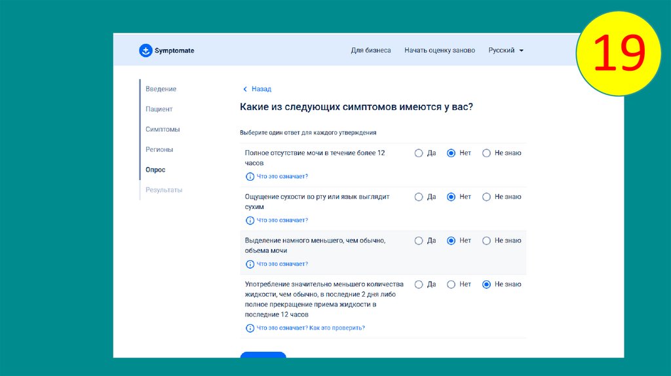671x376 pixels.
Task: Open the Результаты step in sidebar
Action: pyautogui.click(x=164, y=190)
